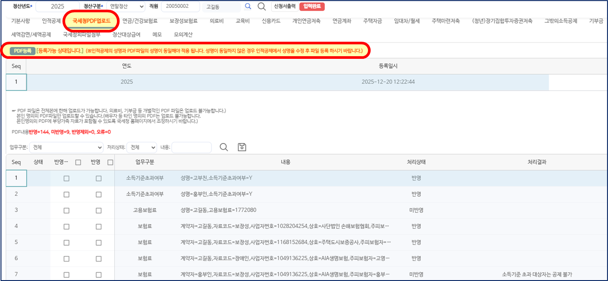Image resolution: width=608 pixels, height=281 pixels.
Task: Switch to the 주택자금 tab
Action: point(372,21)
